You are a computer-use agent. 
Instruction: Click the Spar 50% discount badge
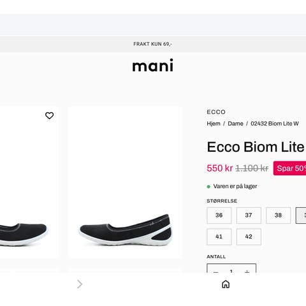(289, 168)
